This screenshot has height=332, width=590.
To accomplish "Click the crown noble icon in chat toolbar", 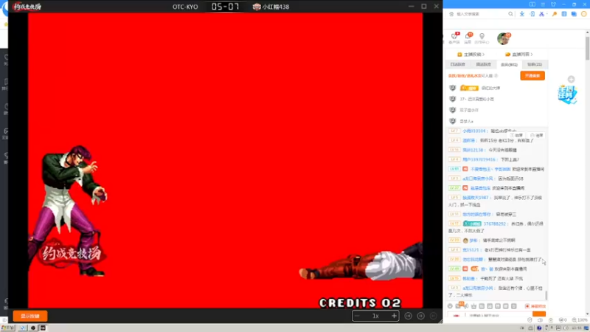I will (x=474, y=306).
